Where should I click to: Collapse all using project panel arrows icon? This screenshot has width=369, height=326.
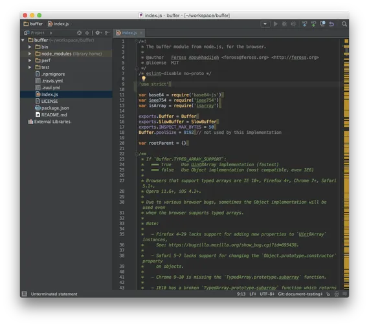pyautogui.click(x=87, y=33)
